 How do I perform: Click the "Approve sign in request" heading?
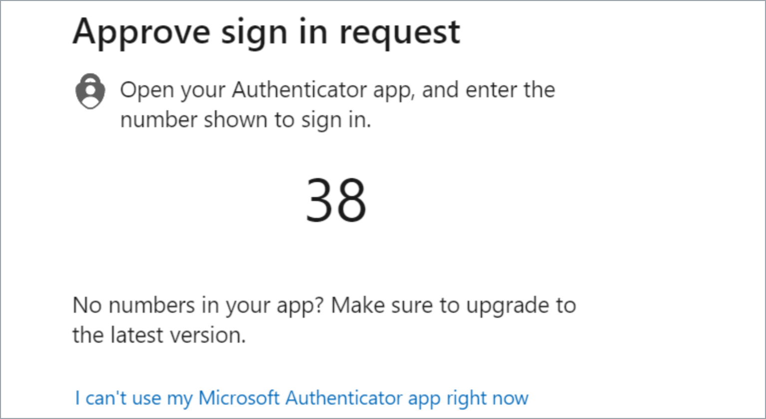[266, 32]
